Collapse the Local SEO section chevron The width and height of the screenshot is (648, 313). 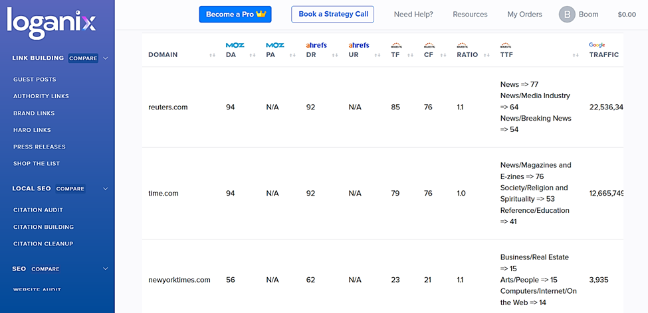coord(106,189)
